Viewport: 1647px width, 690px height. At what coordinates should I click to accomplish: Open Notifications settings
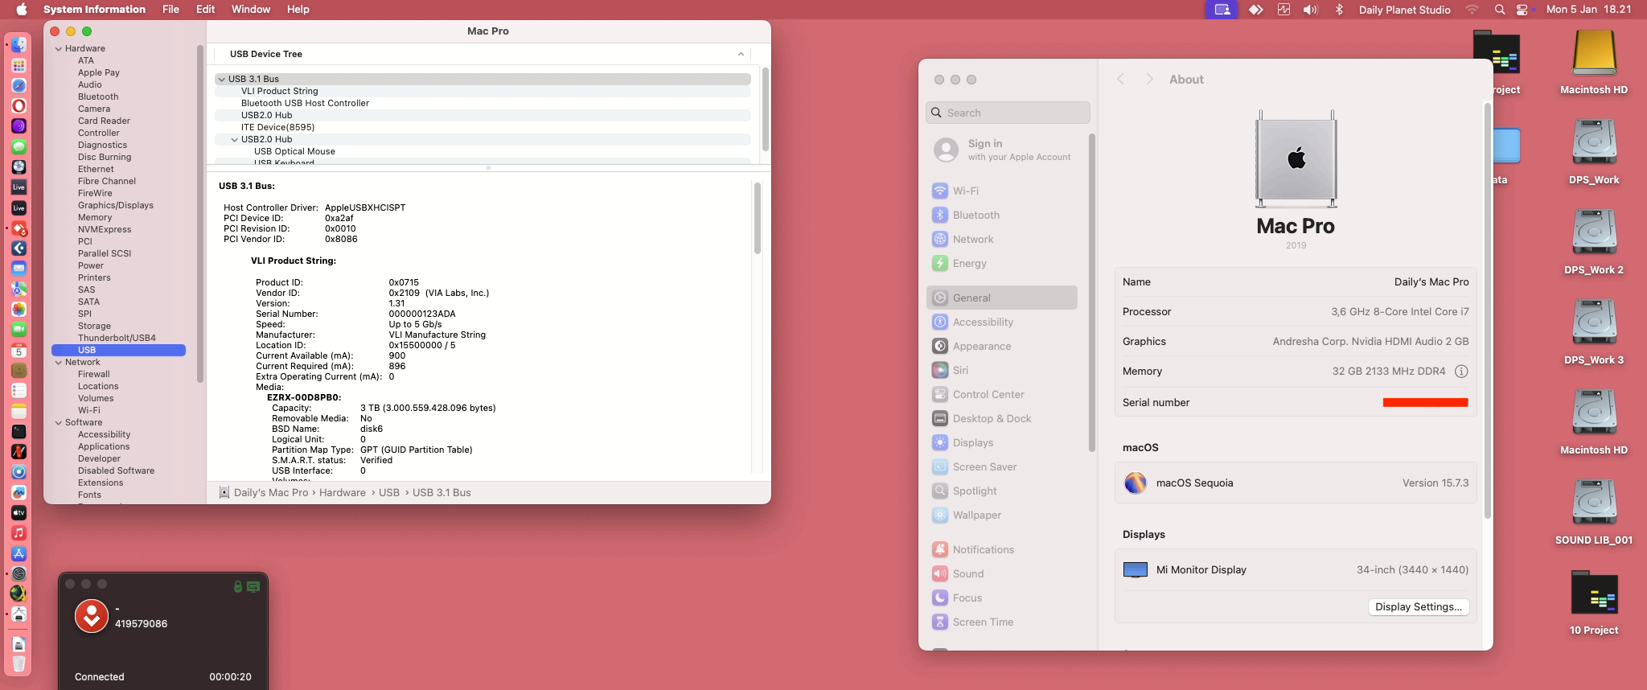coord(1002,550)
